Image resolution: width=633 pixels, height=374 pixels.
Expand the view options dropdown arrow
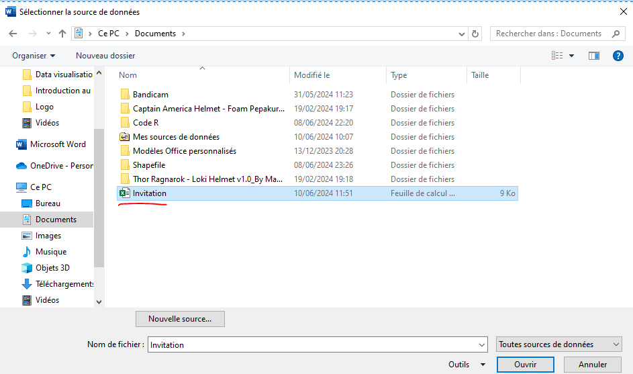572,56
